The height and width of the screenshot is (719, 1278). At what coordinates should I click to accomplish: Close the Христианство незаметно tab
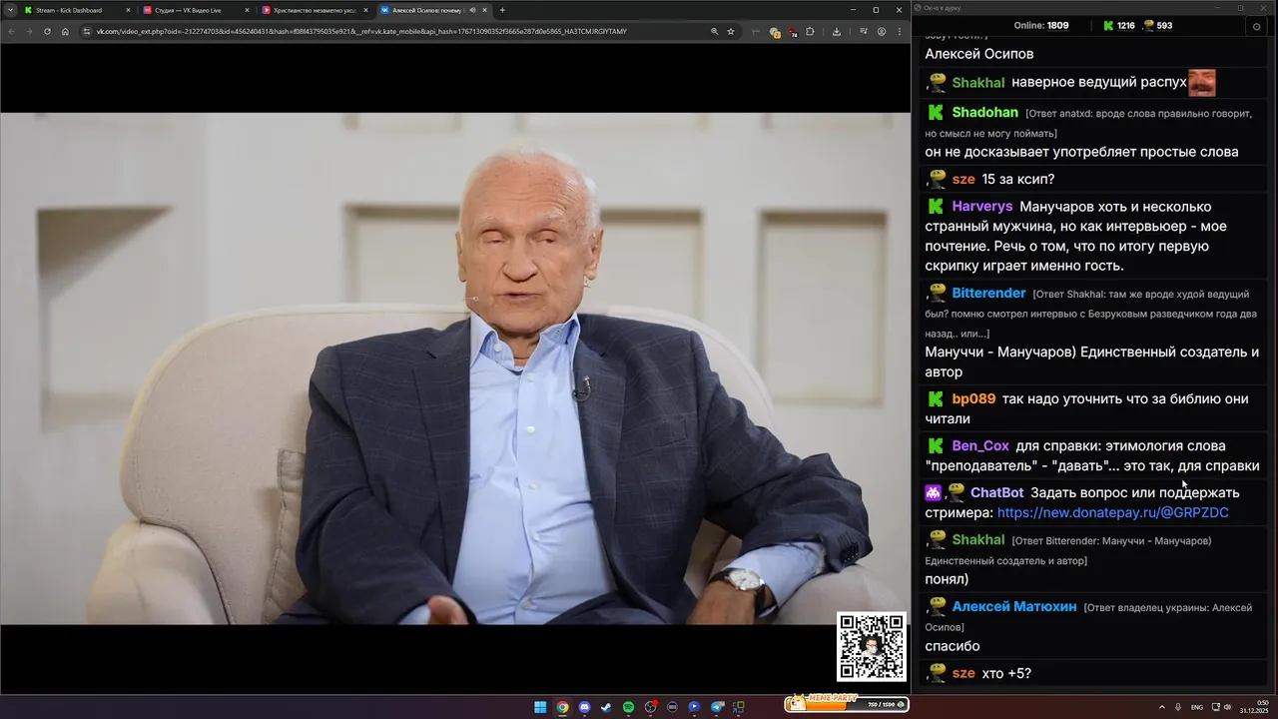(365, 10)
